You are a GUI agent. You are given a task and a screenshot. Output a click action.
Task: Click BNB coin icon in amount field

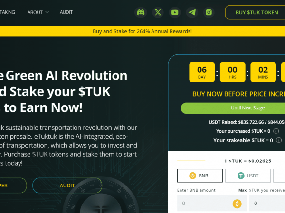pyautogui.click(x=237, y=204)
